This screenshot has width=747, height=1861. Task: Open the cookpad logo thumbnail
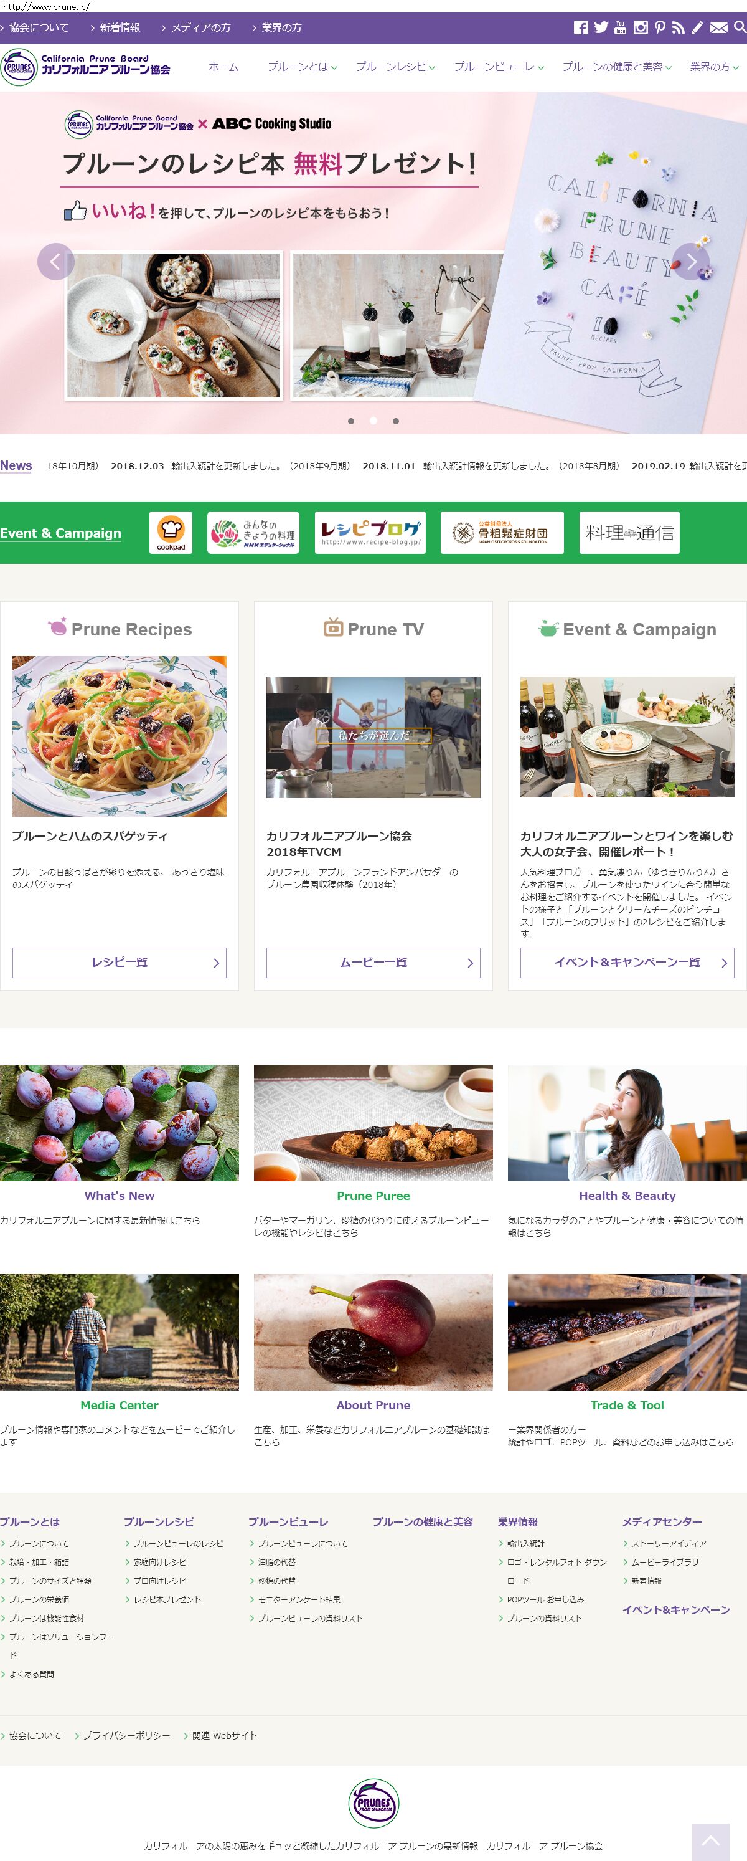pos(171,533)
